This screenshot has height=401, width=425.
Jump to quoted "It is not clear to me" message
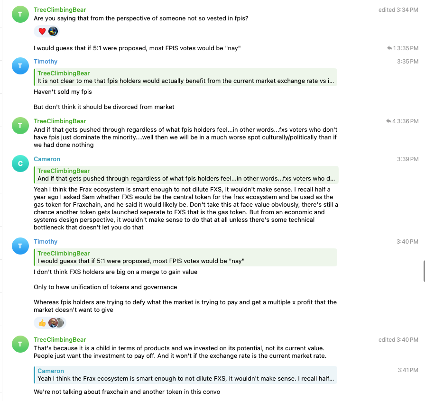click(185, 77)
